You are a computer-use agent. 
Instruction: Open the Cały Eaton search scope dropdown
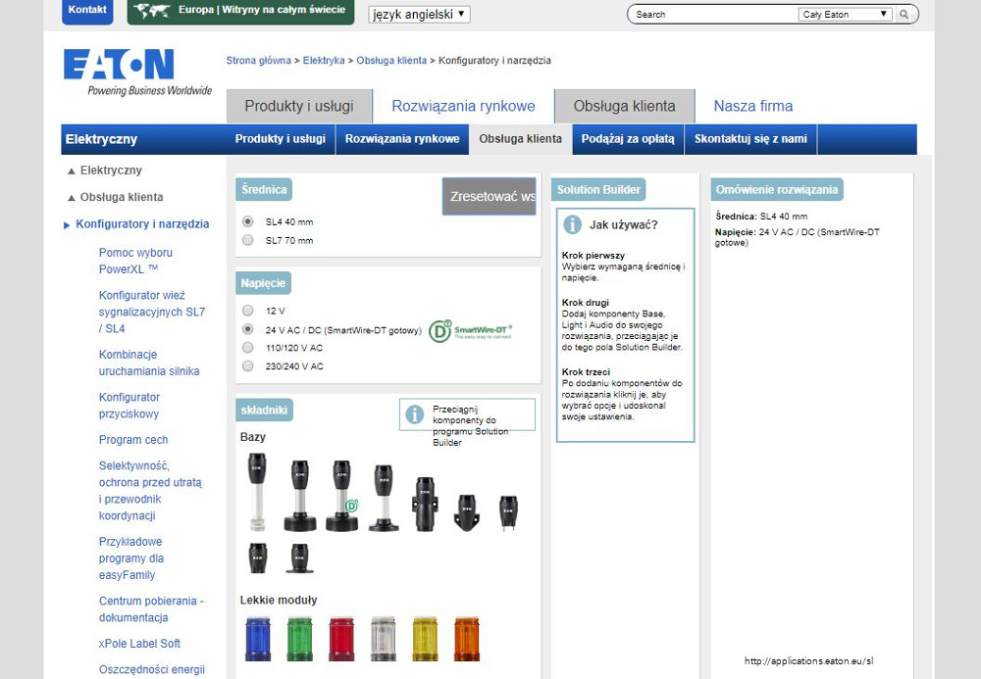845,15
